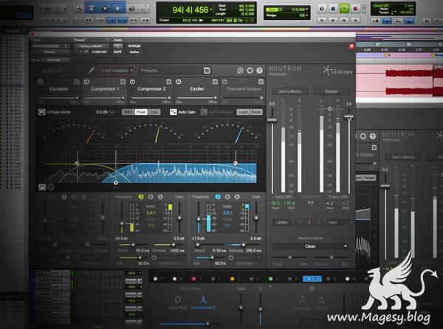The width and height of the screenshot is (443, 329).
Task: Select the Grabber hand tool
Action: click(117, 9)
